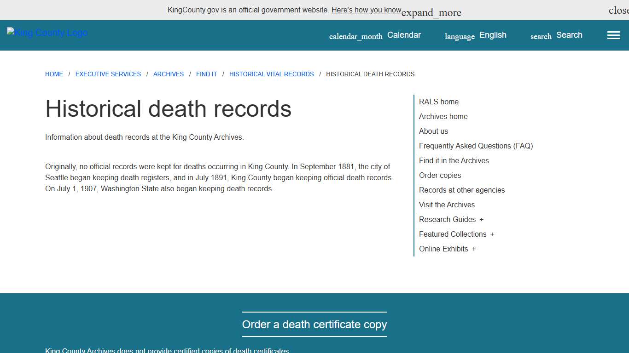Open the English language selector
629x353 pixels.
(493, 35)
